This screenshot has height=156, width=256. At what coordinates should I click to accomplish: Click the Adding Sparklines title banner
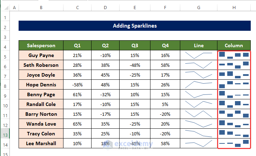click(x=135, y=26)
